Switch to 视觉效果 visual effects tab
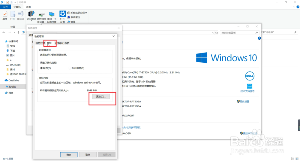The height and width of the screenshot is (161, 300). (x=40, y=43)
